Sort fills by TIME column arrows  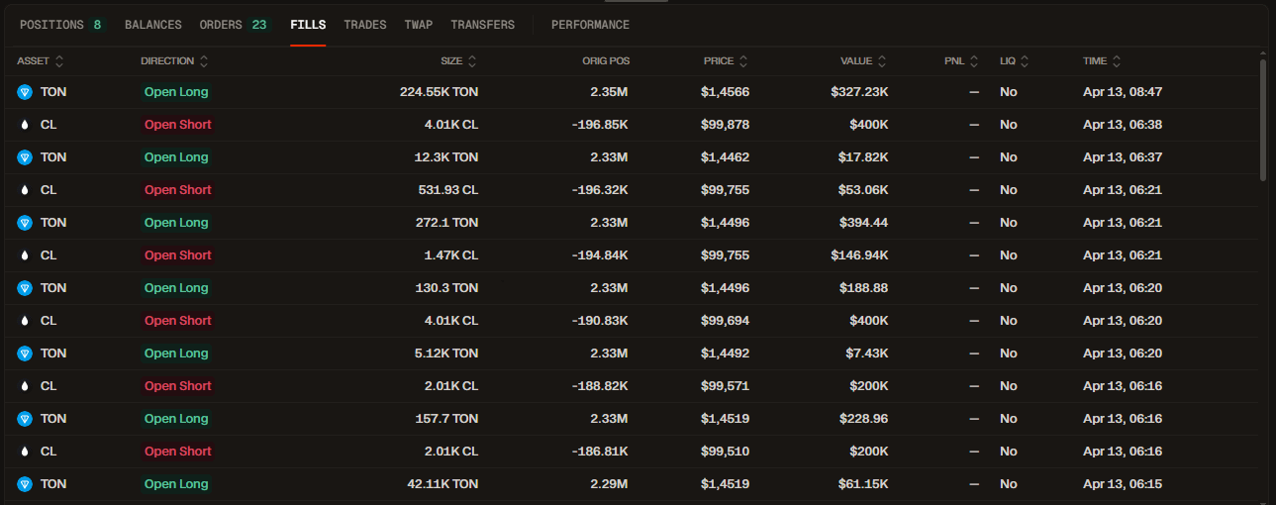tap(1116, 61)
